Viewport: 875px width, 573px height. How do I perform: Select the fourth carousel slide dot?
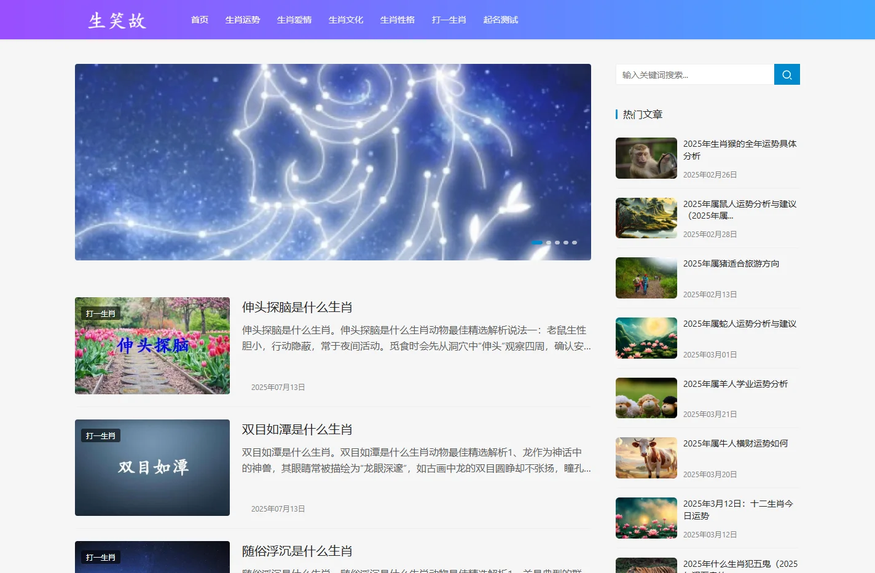click(566, 243)
